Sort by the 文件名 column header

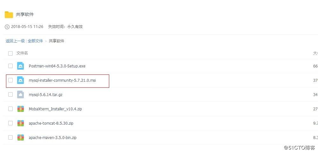[x=22, y=53]
